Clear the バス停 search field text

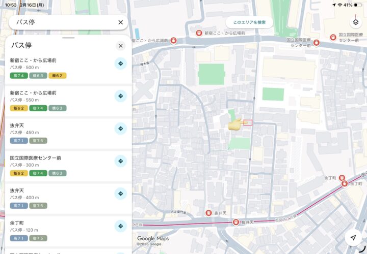(120, 22)
